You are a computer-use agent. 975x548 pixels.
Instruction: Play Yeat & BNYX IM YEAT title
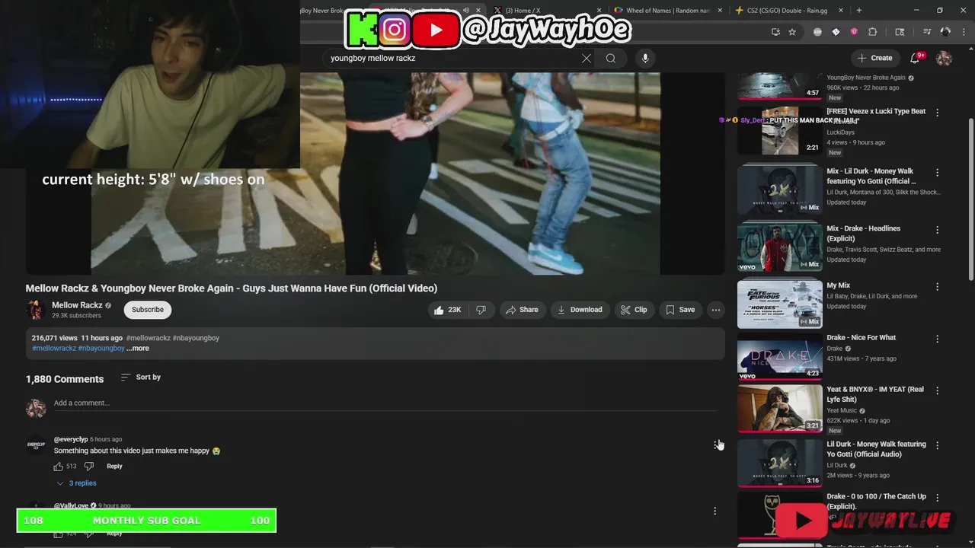[875, 394]
